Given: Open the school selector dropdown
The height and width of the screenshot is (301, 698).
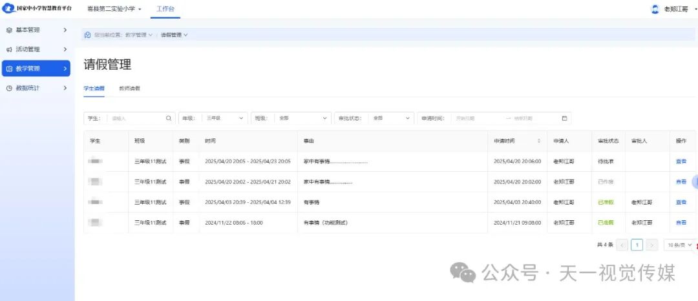Looking at the screenshot, I should 114,9.
